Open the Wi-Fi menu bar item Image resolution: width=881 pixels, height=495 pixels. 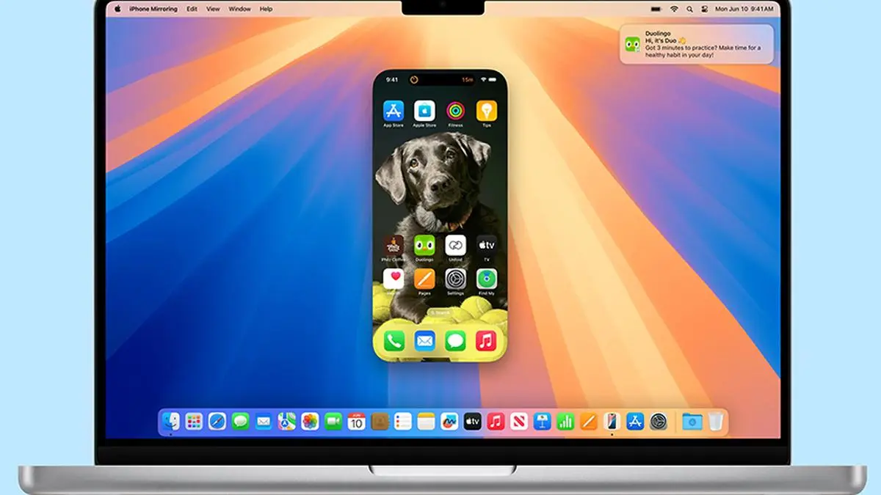pos(674,9)
